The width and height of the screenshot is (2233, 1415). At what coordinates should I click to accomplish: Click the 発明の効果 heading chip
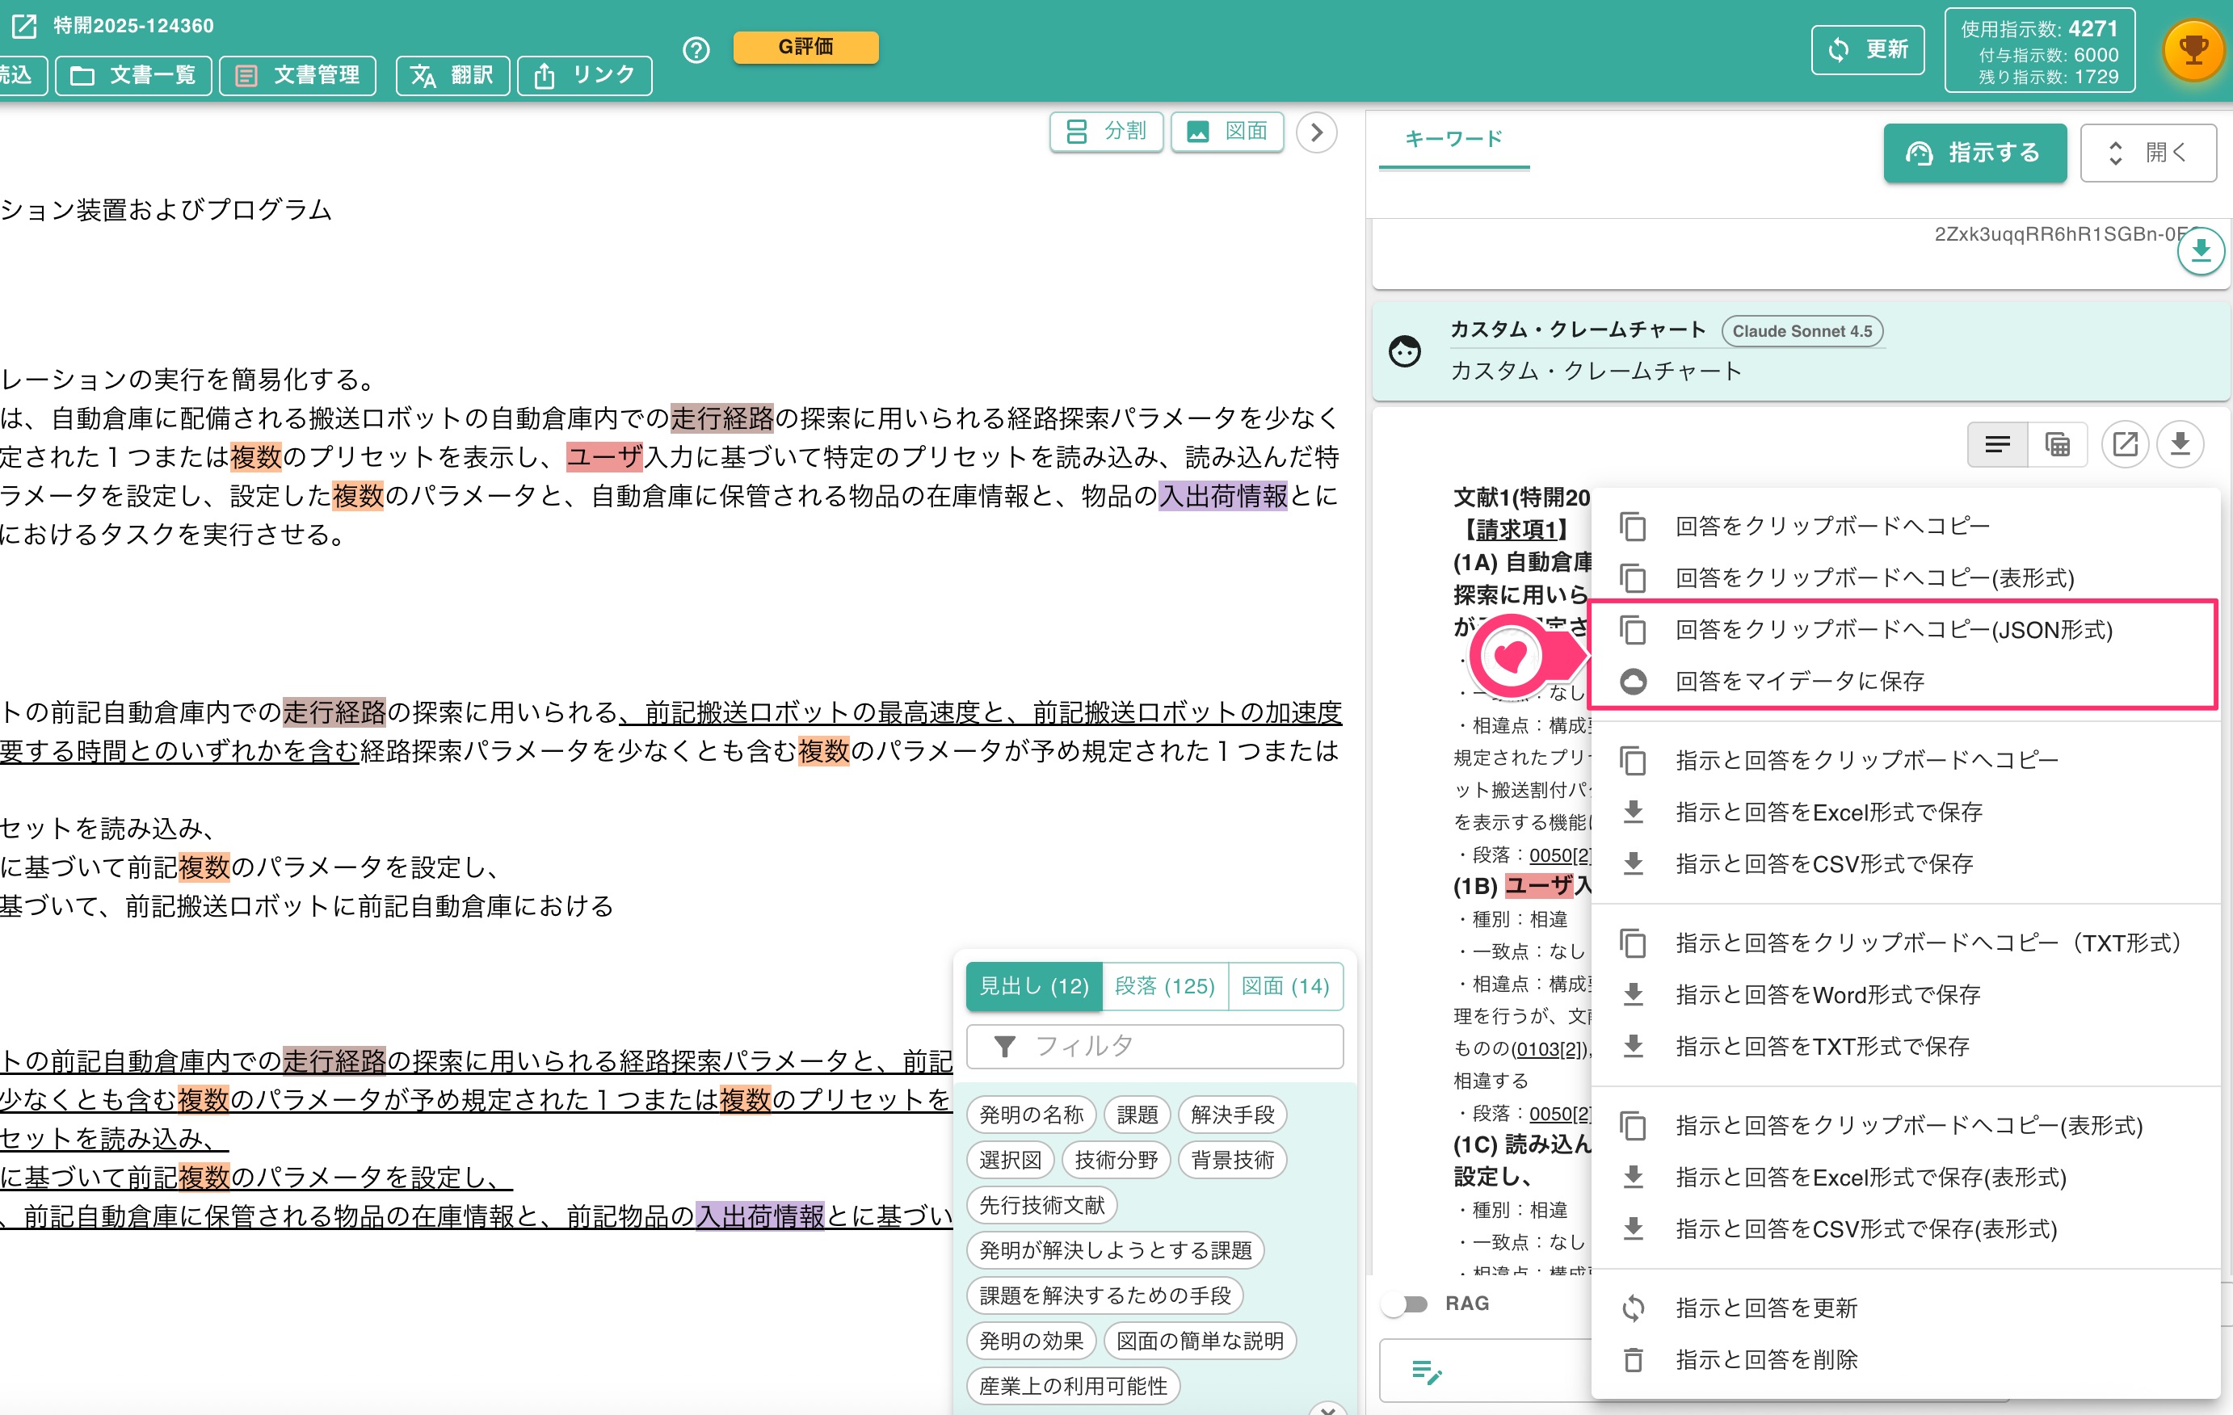point(1031,1342)
